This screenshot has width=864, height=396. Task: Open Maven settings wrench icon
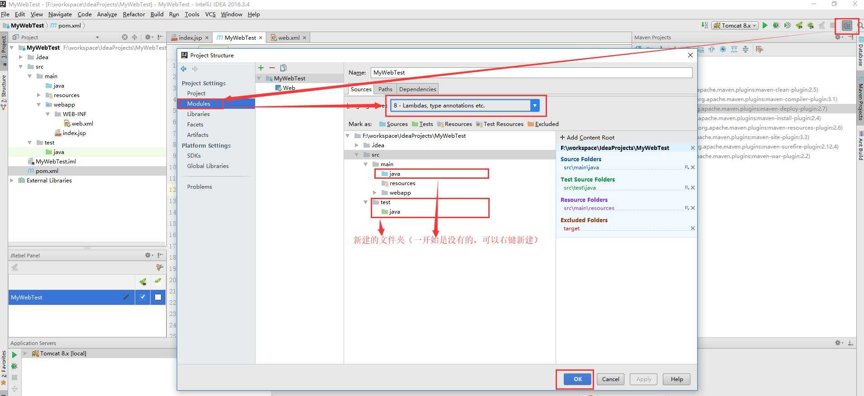pos(759,49)
